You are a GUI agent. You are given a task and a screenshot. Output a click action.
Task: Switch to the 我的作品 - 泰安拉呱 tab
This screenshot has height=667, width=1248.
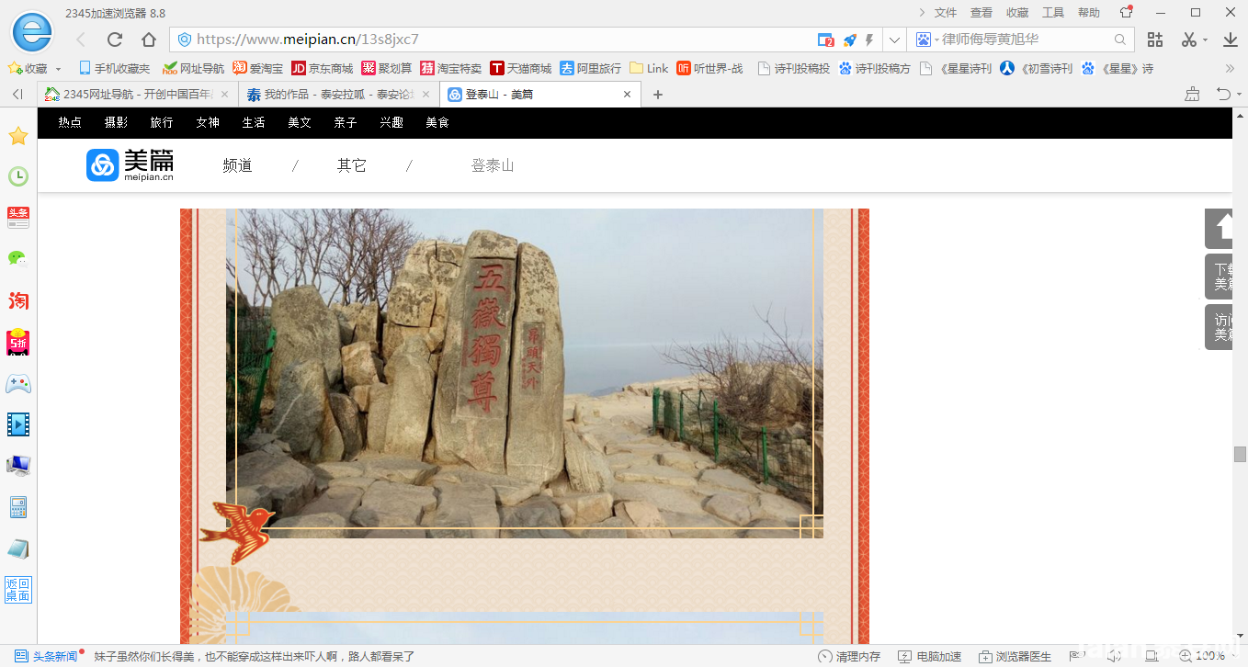[339, 94]
